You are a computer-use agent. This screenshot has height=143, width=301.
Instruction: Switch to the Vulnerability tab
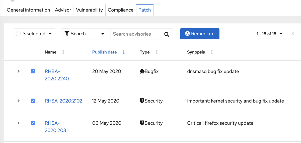click(x=89, y=10)
